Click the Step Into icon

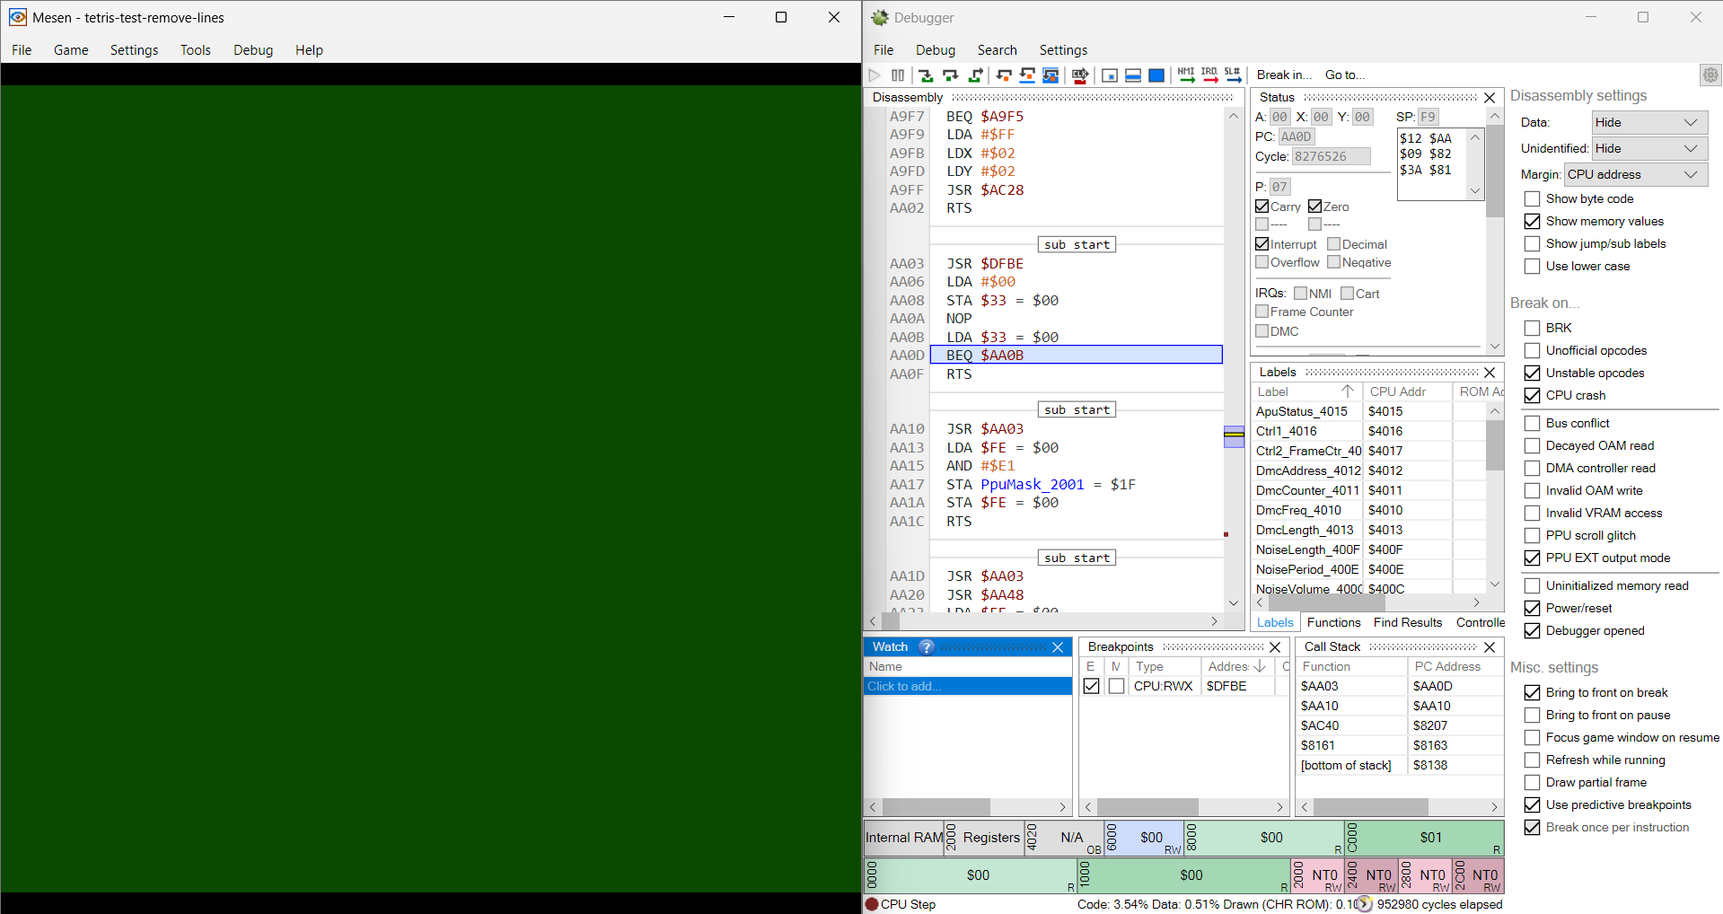click(926, 75)
